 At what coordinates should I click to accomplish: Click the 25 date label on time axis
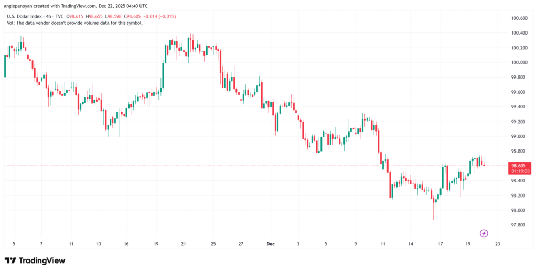213,244
